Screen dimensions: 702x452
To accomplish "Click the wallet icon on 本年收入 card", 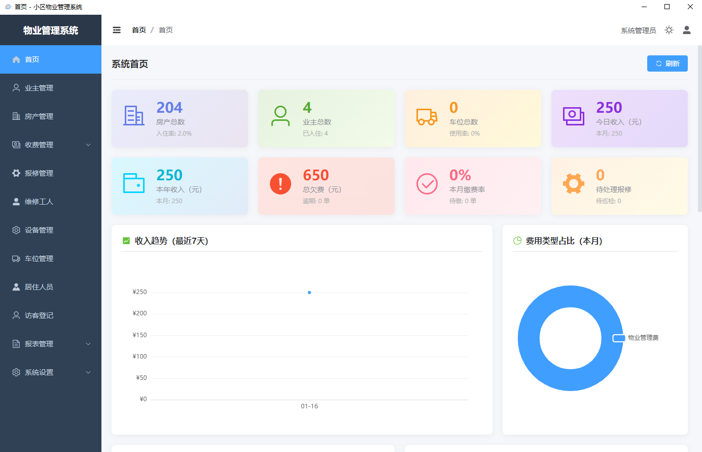I will coord(134,183).
